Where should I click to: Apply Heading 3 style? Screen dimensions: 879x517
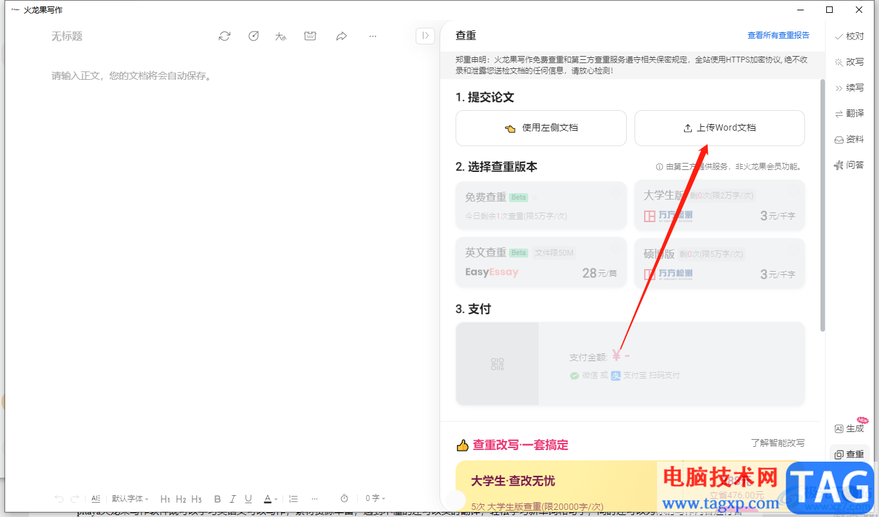[196, 499]
